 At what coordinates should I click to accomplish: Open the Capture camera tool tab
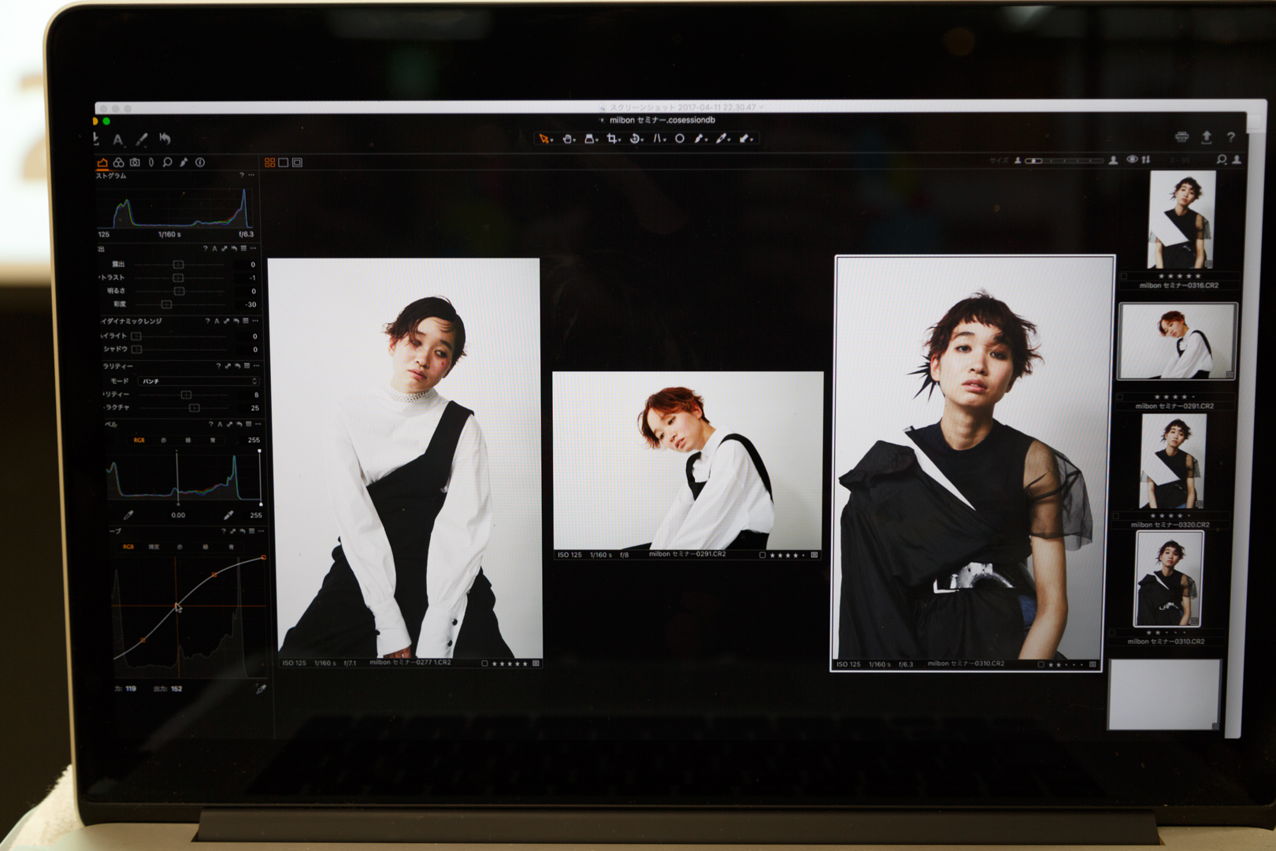point(135,162)
